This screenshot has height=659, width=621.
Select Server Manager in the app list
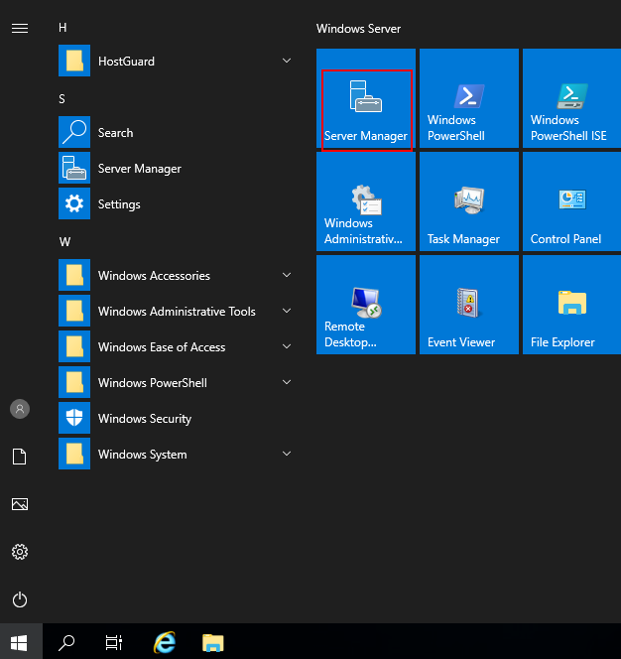[140, 169]
